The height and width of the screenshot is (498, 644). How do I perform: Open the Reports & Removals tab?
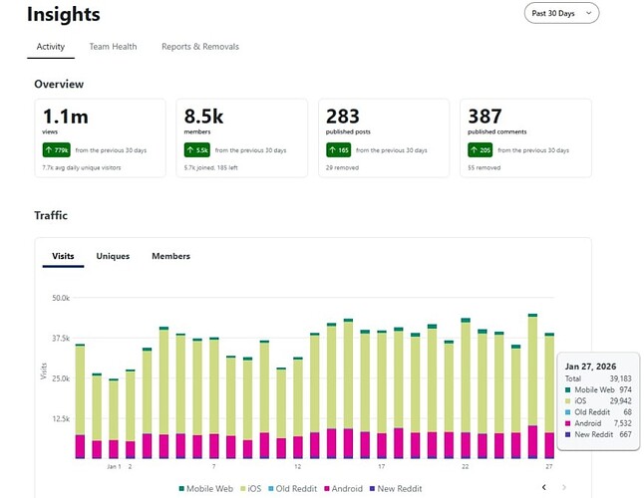point(199,47)
